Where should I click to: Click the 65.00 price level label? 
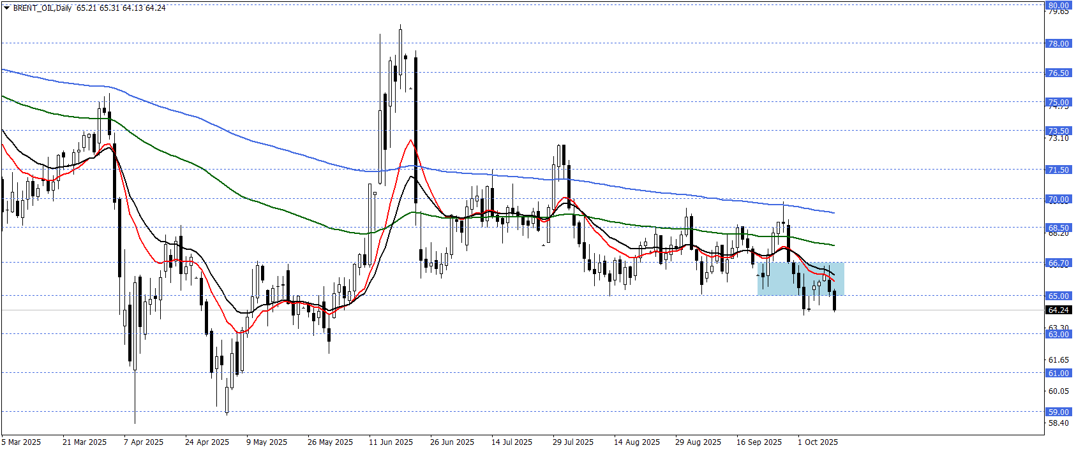coord(1058,296)
